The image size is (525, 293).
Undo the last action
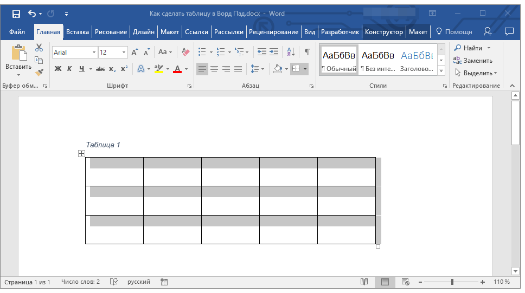pos(32,14)
